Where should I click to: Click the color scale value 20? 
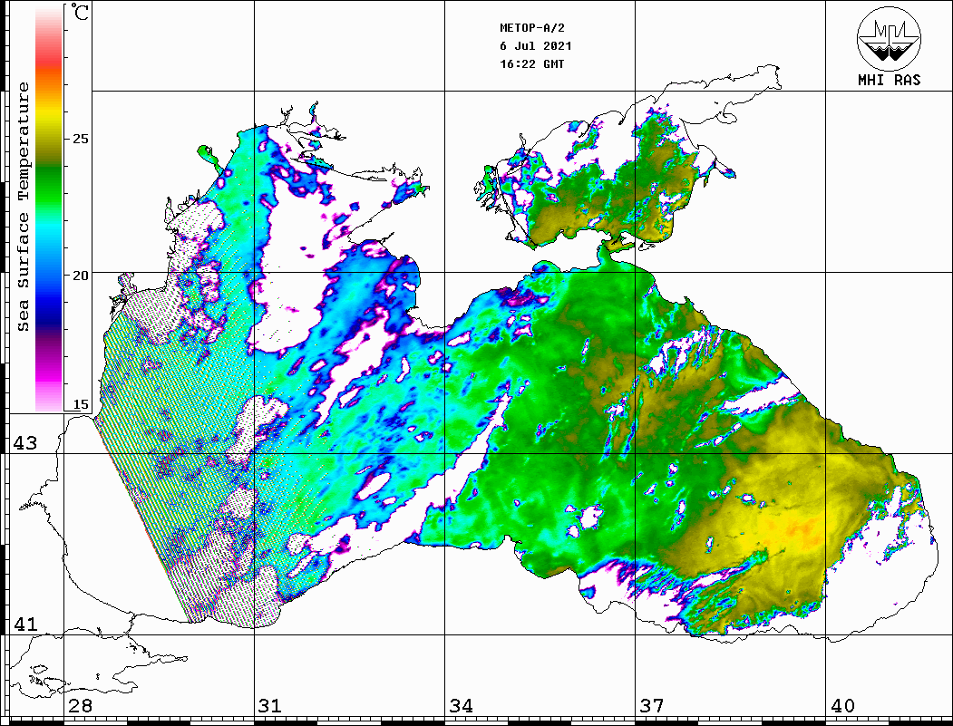click(x=80, y=276)
